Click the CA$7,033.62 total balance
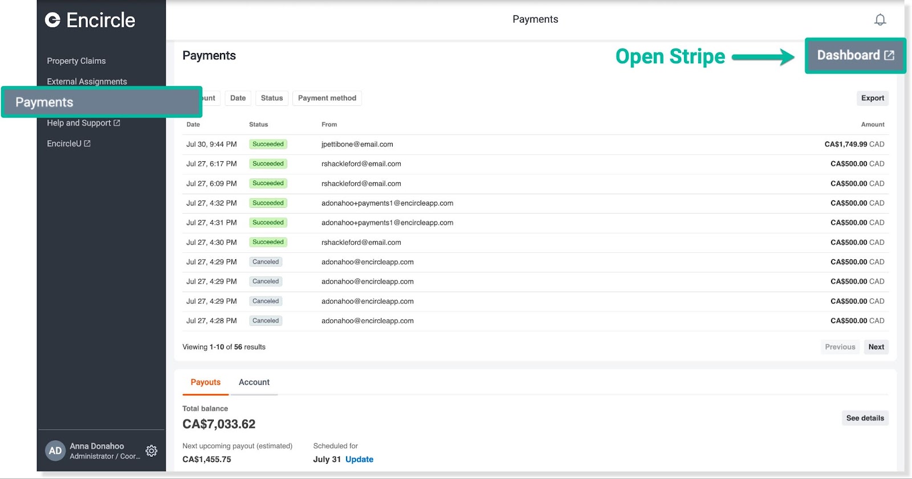The image size is (912, 479). point(219,424)
